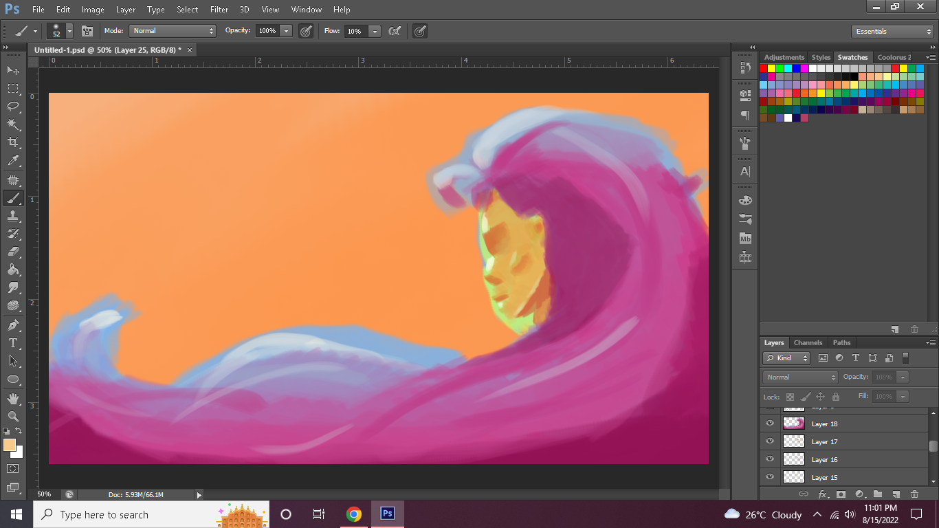This screenshot has width=939, height=528.
Task: Switch to the Paths tab
Action: (x=841, y=342)
